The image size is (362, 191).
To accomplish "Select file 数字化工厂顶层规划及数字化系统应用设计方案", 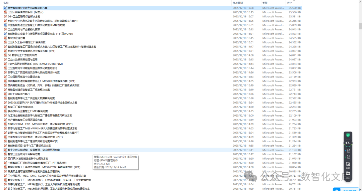I will point(34,72).
